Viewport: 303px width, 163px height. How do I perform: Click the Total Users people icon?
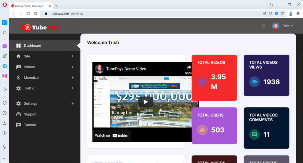202,130
